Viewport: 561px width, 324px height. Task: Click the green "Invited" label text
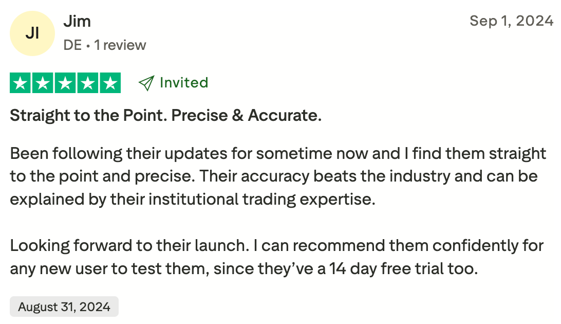(183, 83)
